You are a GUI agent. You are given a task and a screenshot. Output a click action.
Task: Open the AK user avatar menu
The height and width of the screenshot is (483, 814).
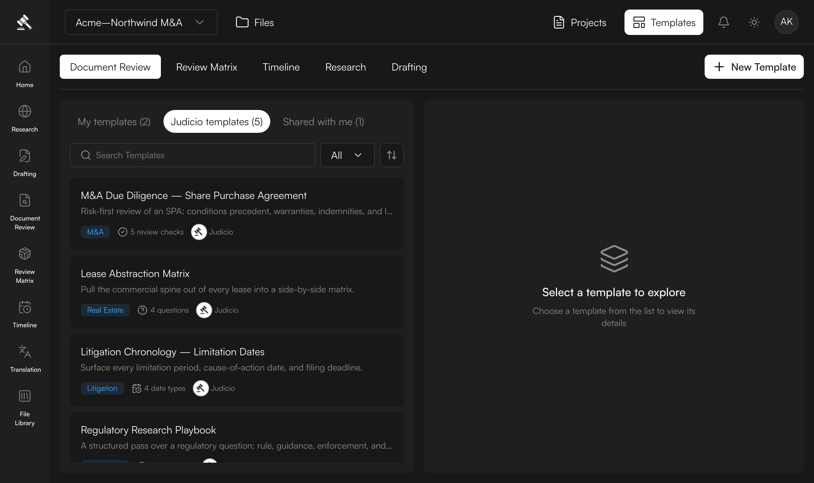(786, 22)
